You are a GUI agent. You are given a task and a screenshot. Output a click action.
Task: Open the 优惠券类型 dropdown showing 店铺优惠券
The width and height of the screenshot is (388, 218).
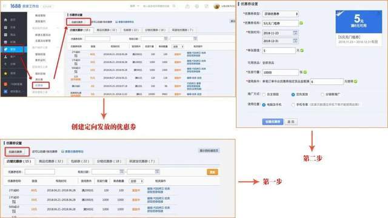(x=280, y=14)
